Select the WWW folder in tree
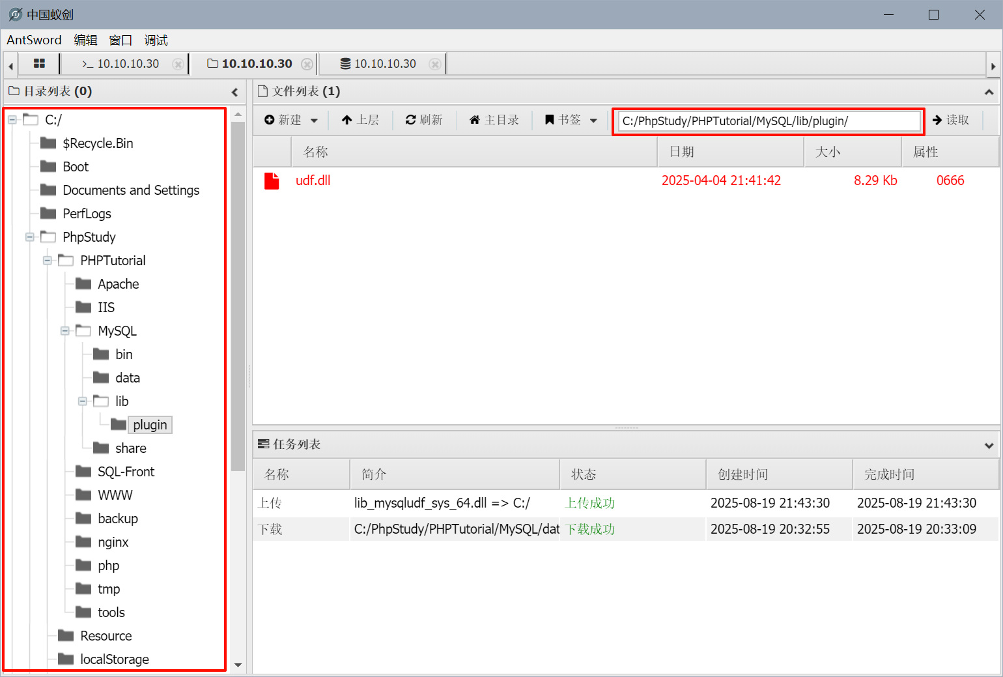 coord(115,495)
